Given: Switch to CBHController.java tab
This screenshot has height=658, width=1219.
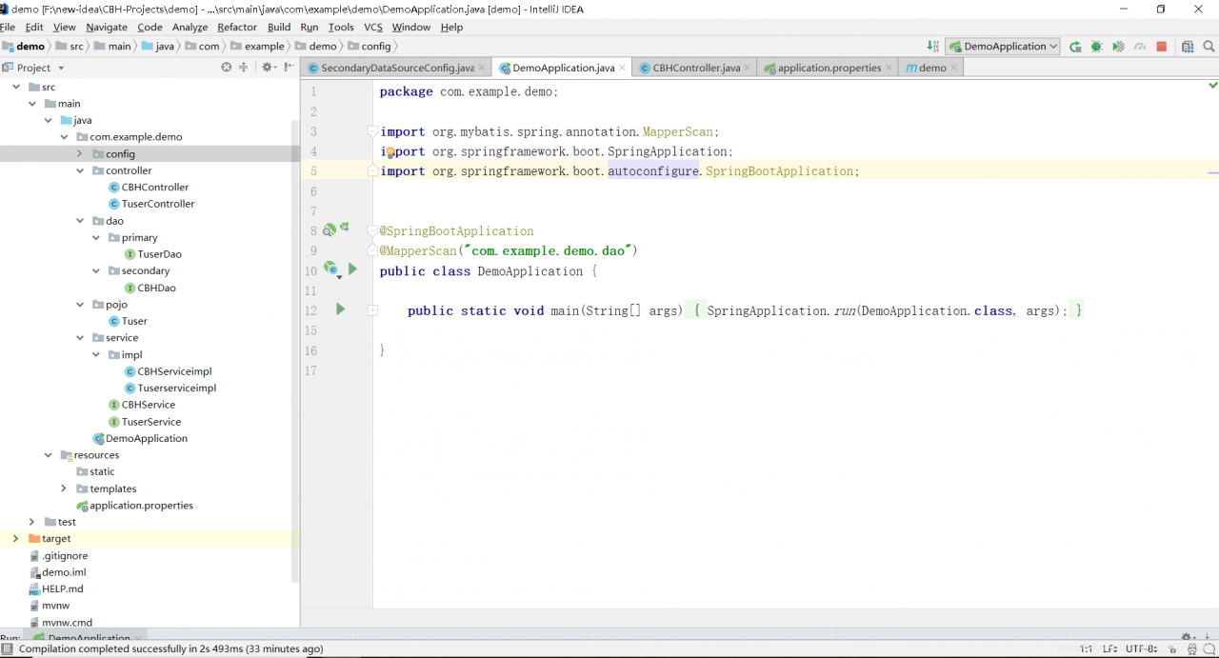Looking at the screenshot, I should 695,68.
